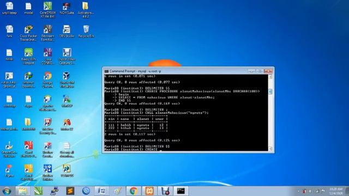349x196 pixels.
Task: Open the Recycle Bin
Action: coord(86,31)
